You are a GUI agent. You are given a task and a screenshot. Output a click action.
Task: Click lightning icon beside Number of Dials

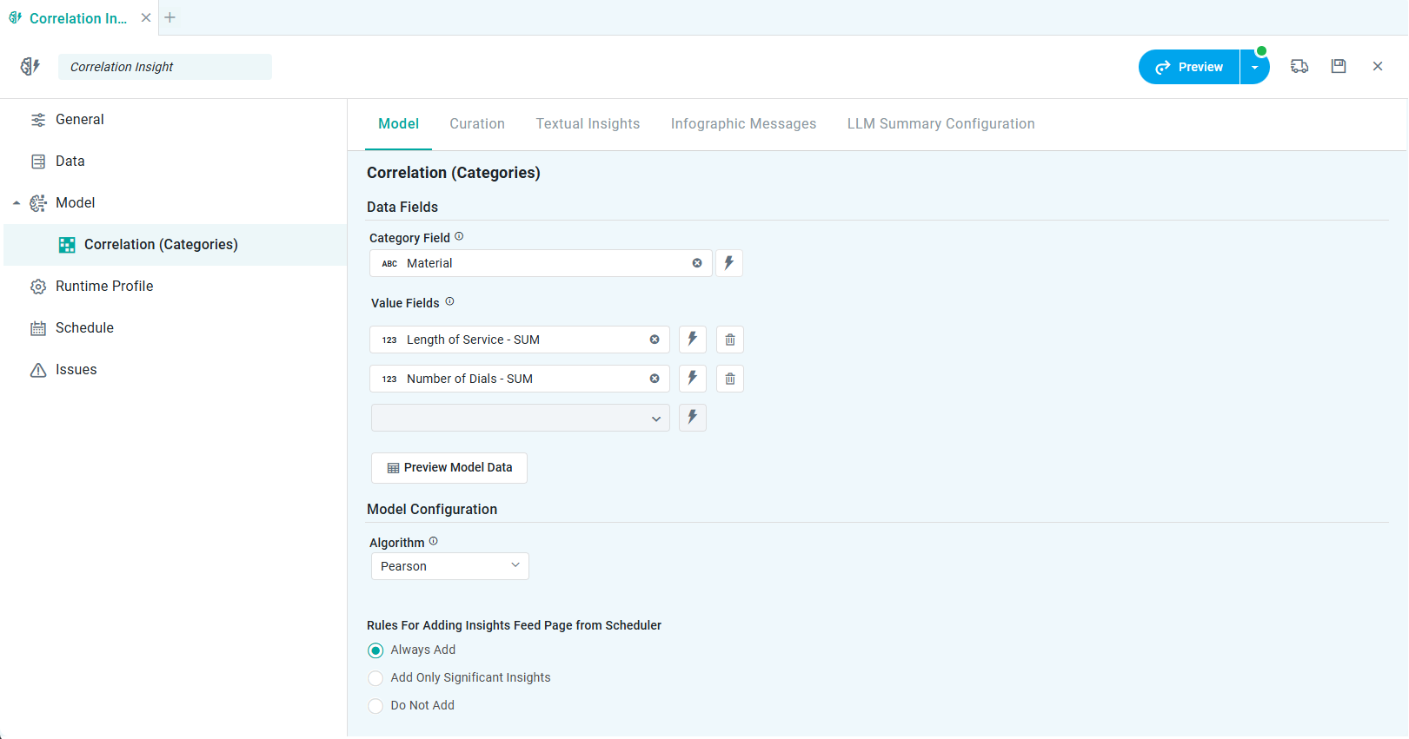pyautogui.click(x=693, y=379)
